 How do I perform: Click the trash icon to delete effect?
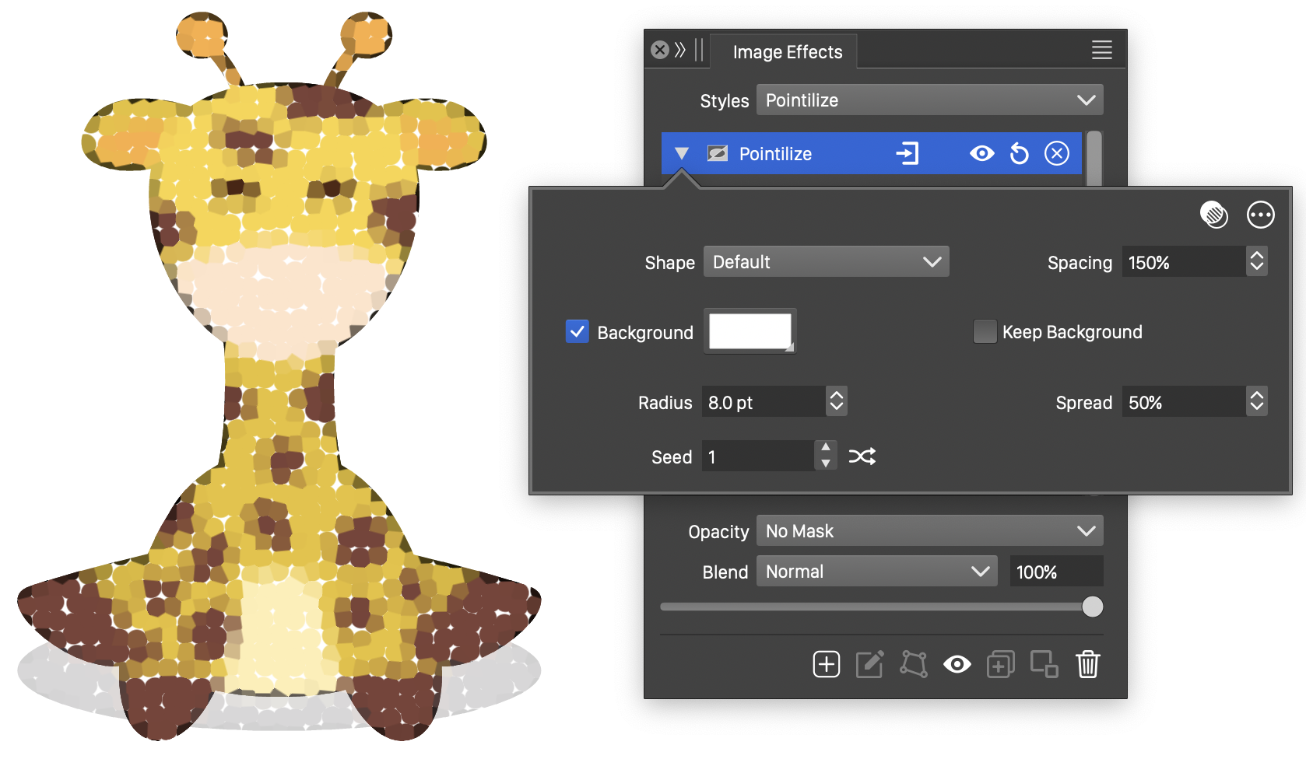1087,665
